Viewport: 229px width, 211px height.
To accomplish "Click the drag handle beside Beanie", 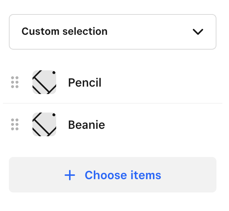I will (x=15, y=124).
